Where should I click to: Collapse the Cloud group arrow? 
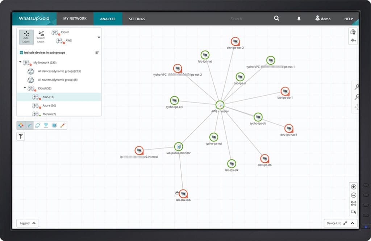coord(25,88)
